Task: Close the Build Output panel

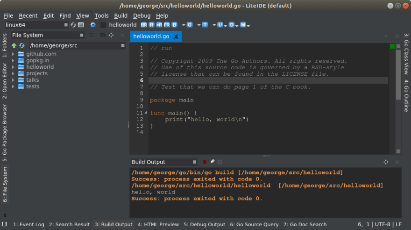Action: click(397, 162)
